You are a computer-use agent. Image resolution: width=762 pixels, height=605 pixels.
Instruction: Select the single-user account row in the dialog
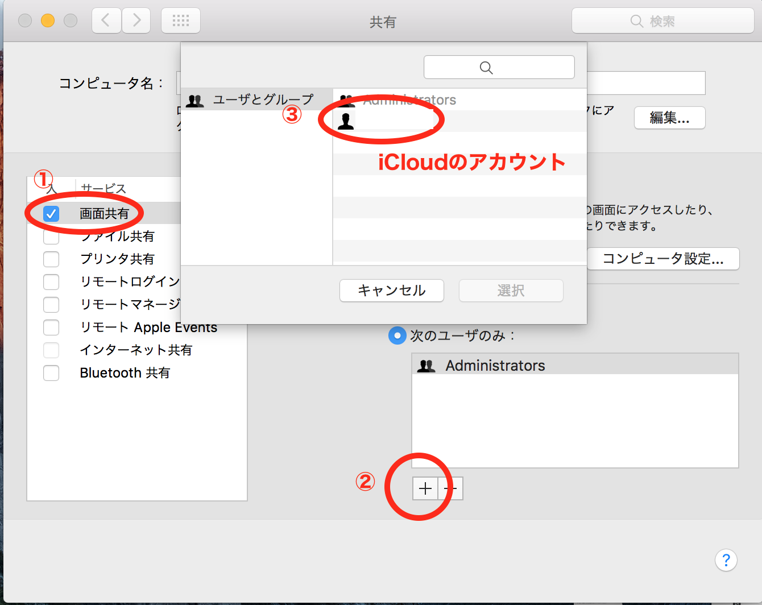tap(459, 121)
